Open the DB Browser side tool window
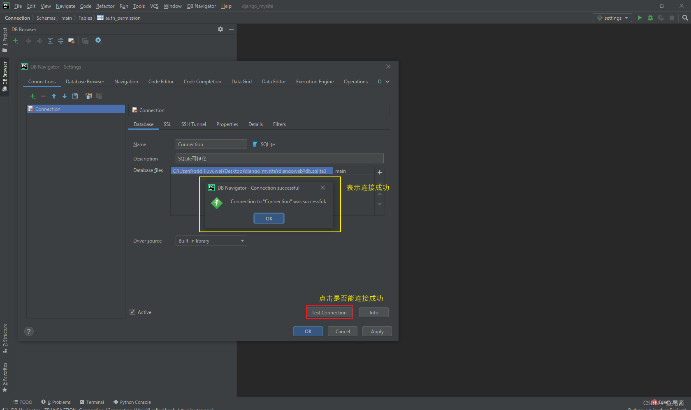 point(5,76)
